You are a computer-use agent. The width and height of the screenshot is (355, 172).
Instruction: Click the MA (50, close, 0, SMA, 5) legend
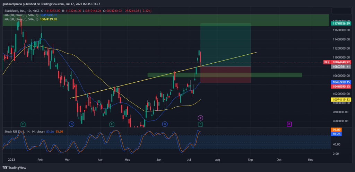(22, 19)
